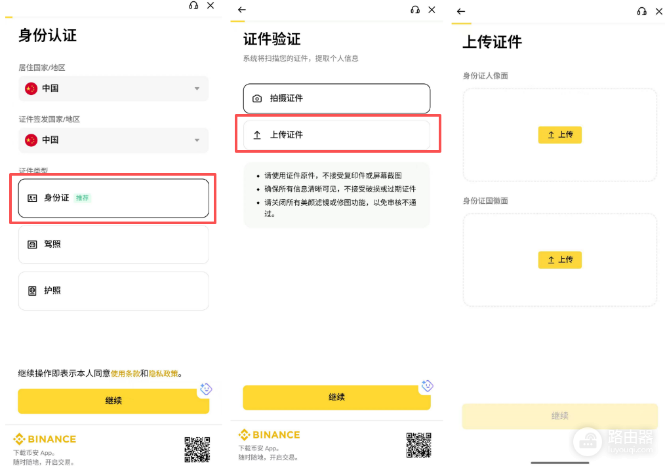This screenshot has width=665, height=468.
Task: Click QR code in 身份认证 panel footer
Action: pos(197,450)
